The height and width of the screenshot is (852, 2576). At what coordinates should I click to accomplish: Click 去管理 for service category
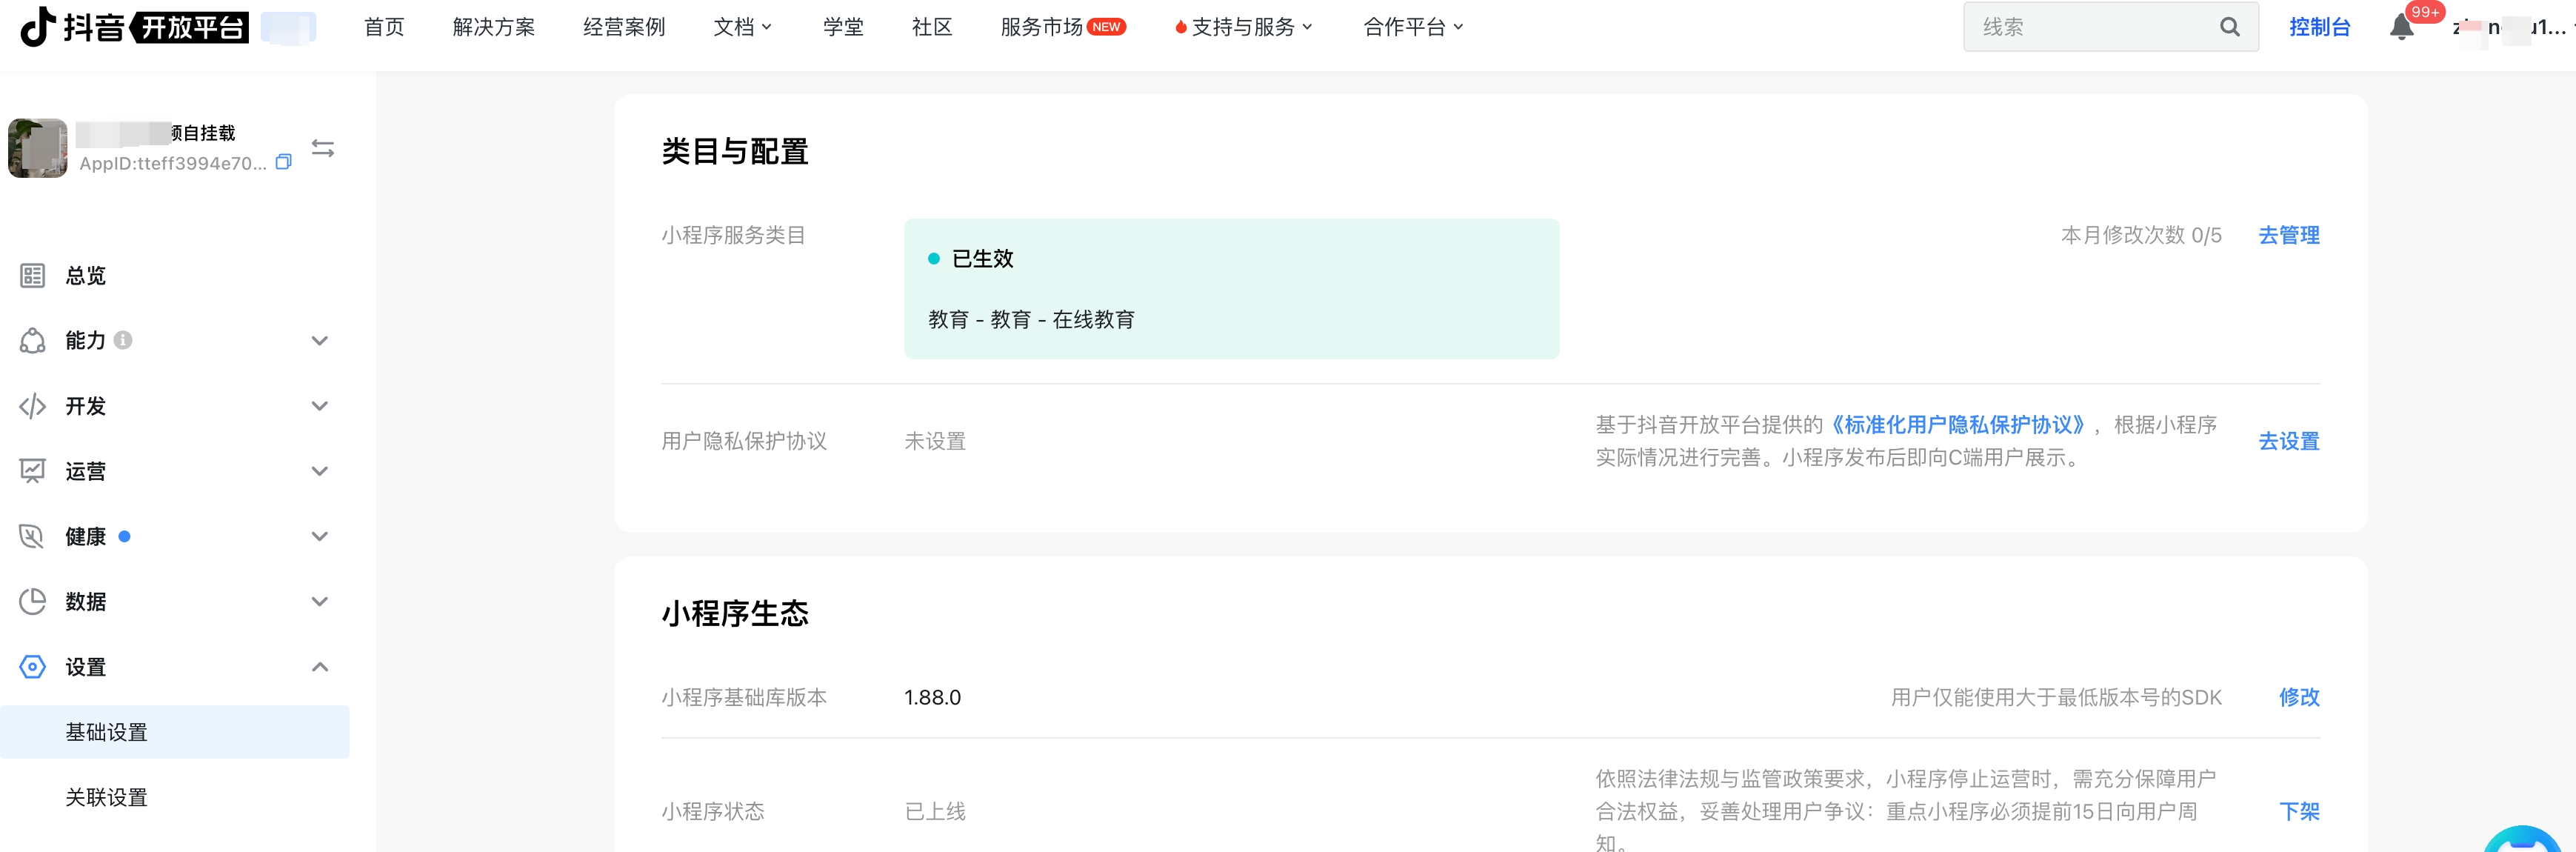(2289, 235)
